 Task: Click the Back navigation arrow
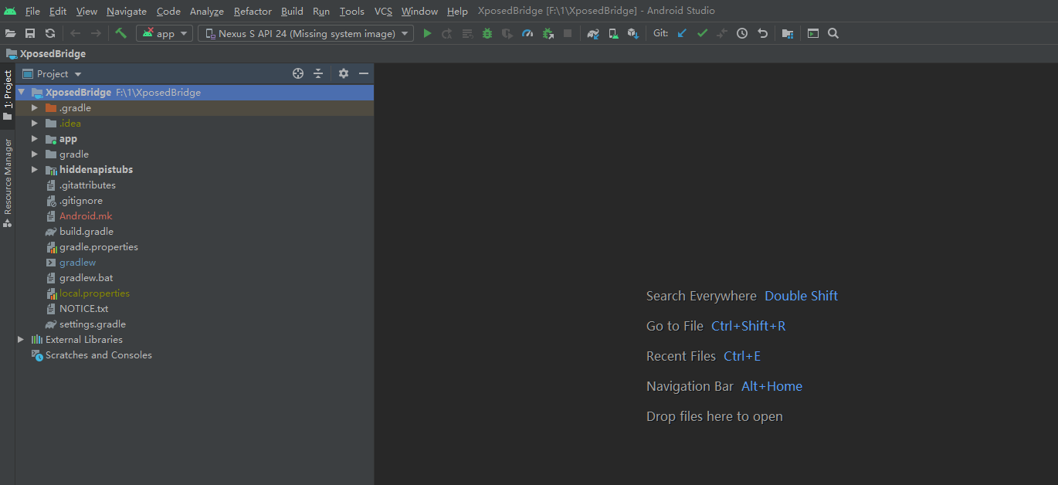pyautogui.click(x=75, y=33)
